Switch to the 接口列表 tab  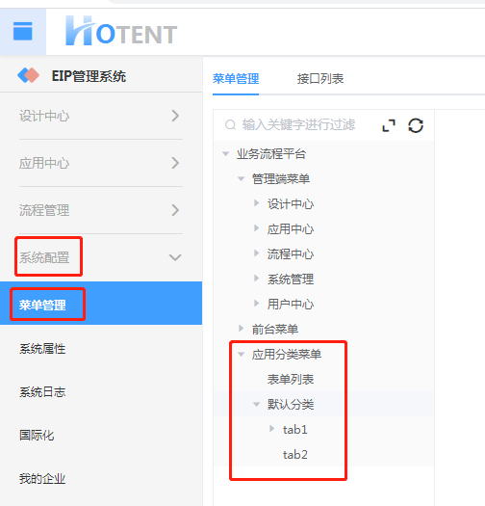tap(320, 79)
